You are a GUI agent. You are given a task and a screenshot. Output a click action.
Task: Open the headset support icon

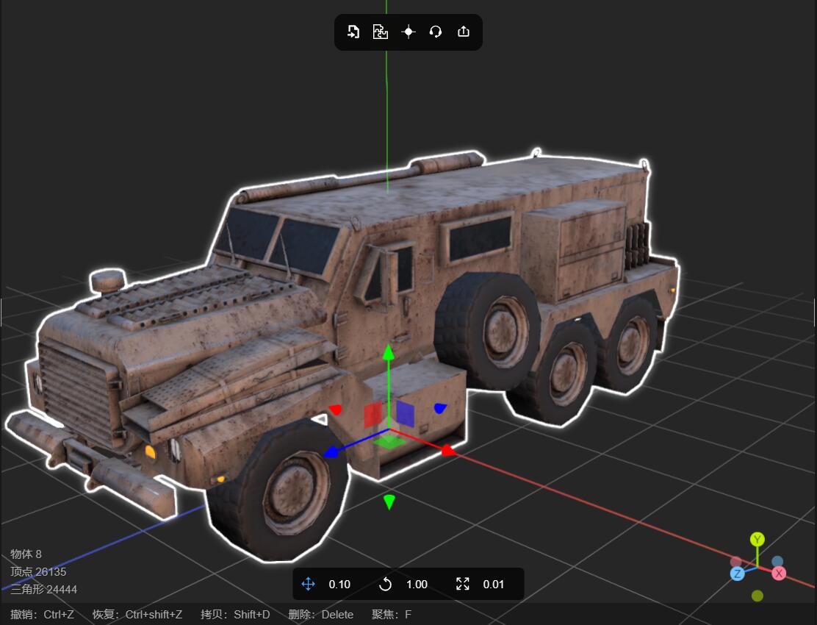pos(436,32)
